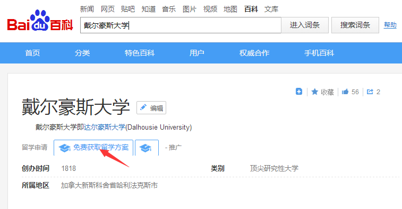The width and height of the screenshot is (402, 209).
Task: Open 用户 in the blue navbar
Action: pos(197,53)
